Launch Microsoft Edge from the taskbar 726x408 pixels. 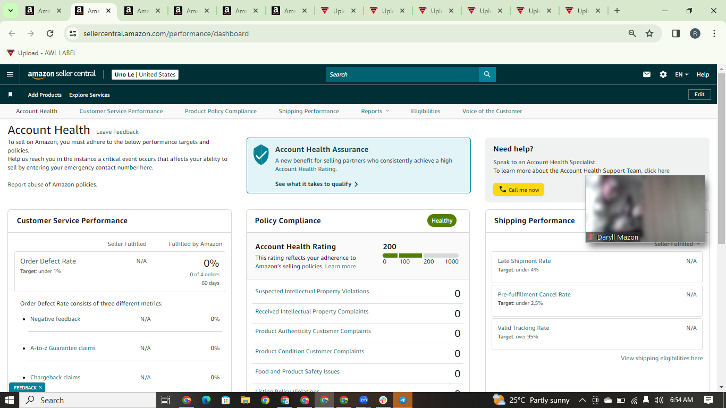pyautogui.click(x=206, y=400)
